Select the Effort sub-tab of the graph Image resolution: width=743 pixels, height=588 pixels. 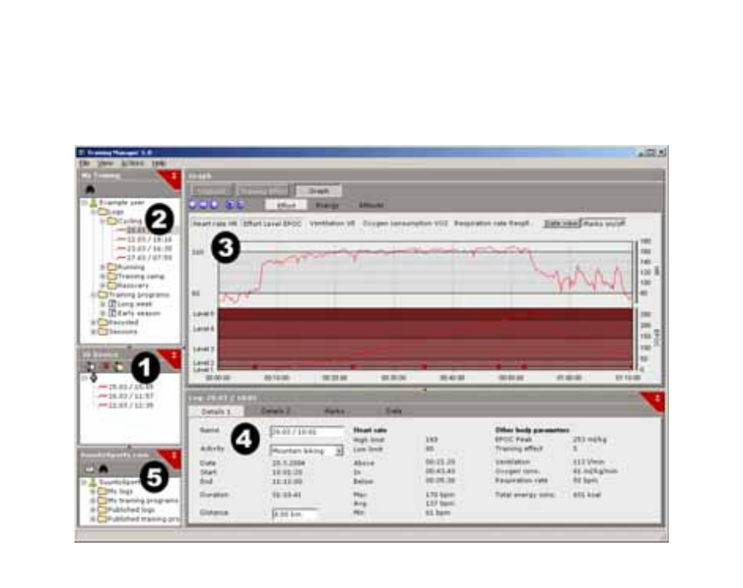[286, 205]
